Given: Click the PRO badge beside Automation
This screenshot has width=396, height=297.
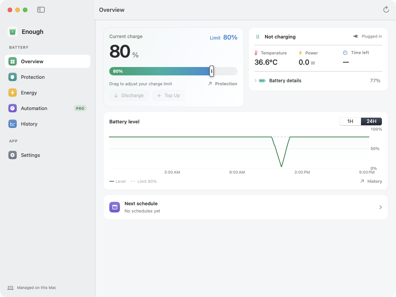Looking at the screenshot, I should pos(80,109).
